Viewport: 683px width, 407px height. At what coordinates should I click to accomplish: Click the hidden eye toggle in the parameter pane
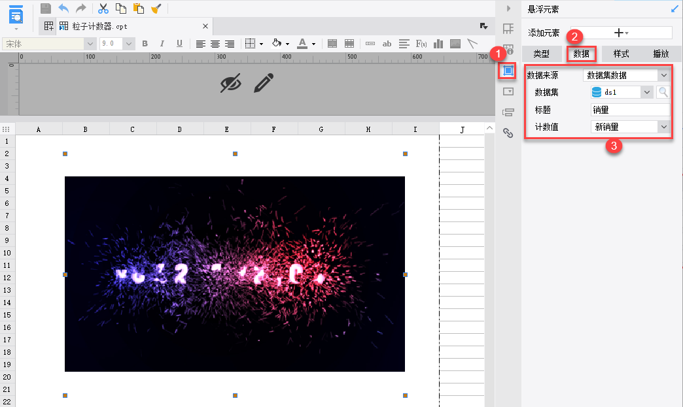tap(230, 83)
